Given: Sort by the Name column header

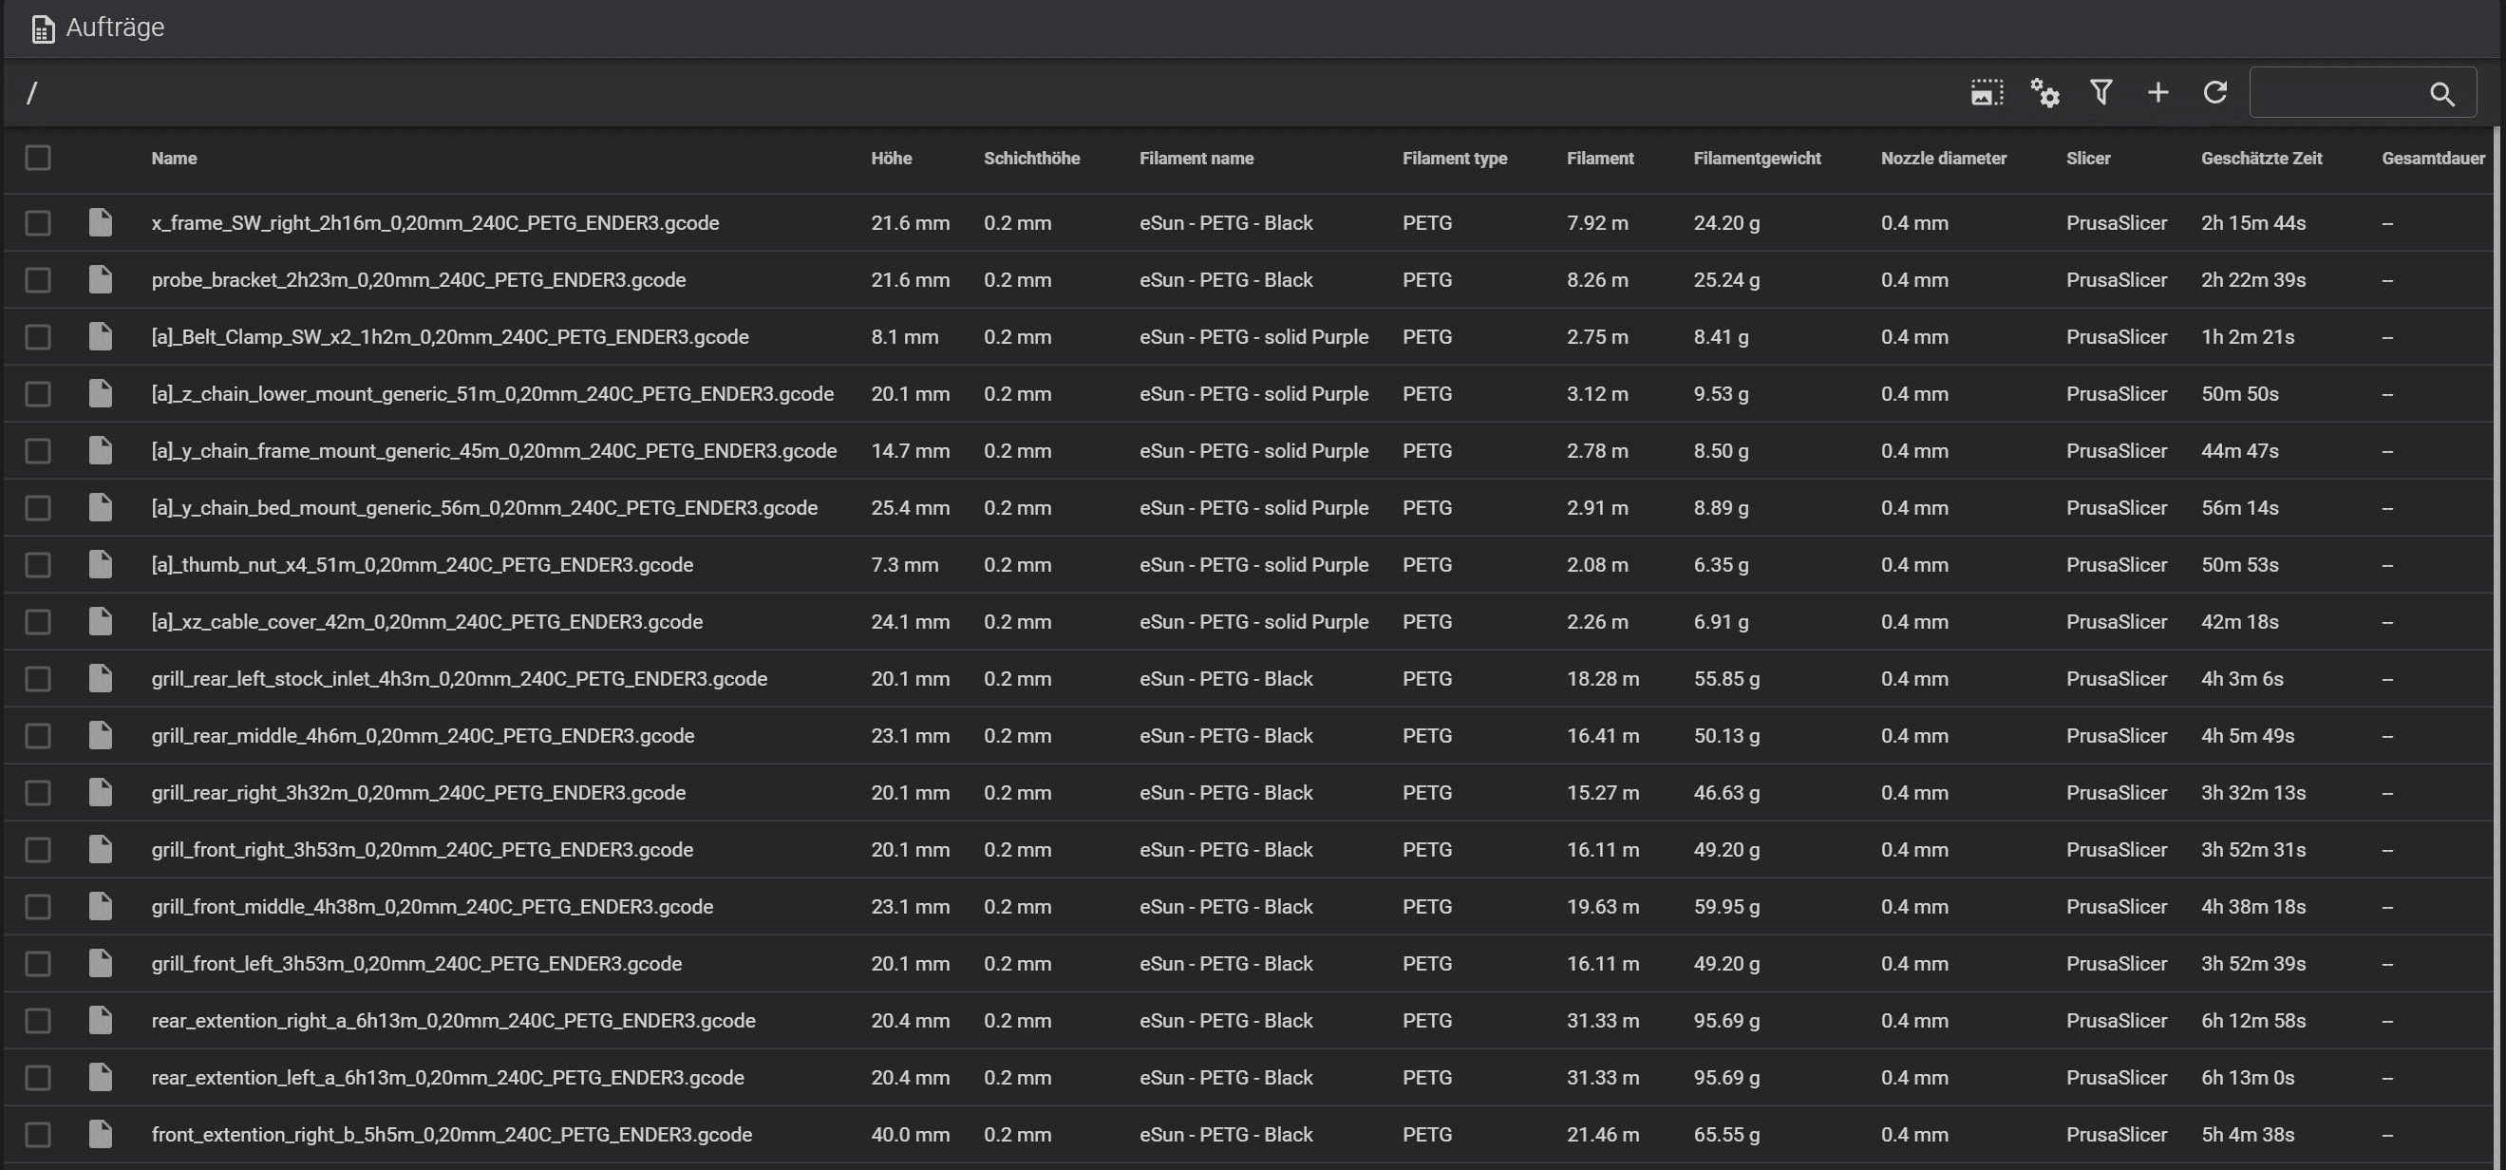Looking at the screenshot, I should [174, 159].
